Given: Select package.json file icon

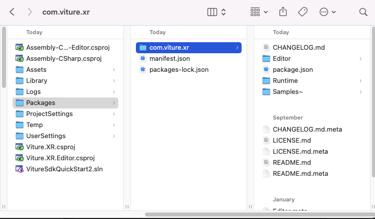Looking at the screenshot, I should [x=266, y=70].
